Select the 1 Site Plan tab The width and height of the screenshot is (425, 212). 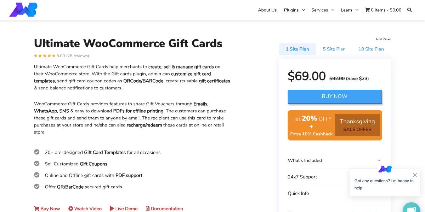click(297, 49)
